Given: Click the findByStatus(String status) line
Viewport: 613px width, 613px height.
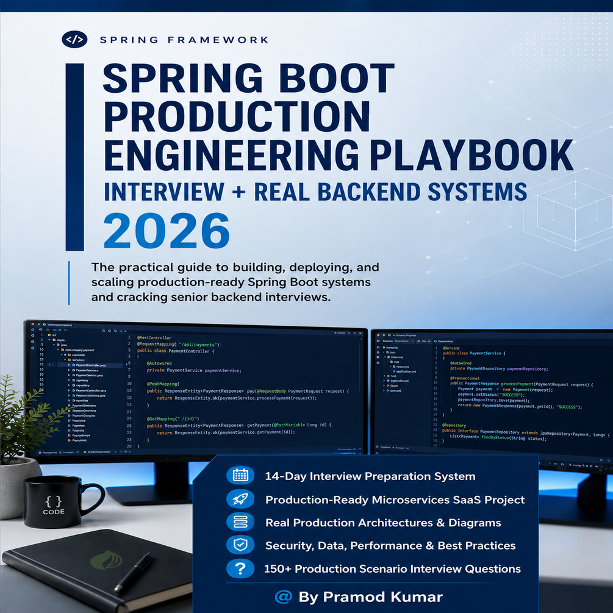Looking at the screenshot, I should tap(498, 438).
